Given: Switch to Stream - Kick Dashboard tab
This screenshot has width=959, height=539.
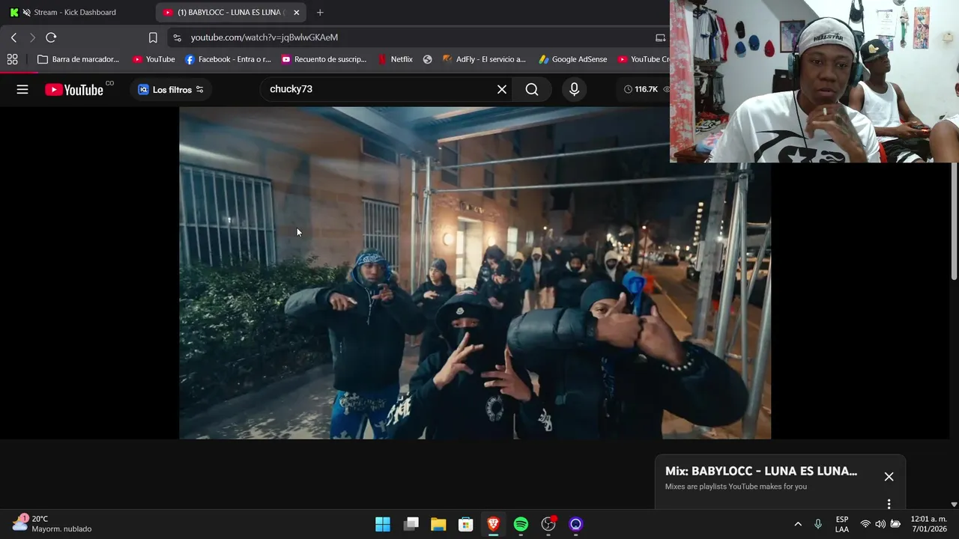Looking at the screenshot, I should pos(75,12).
